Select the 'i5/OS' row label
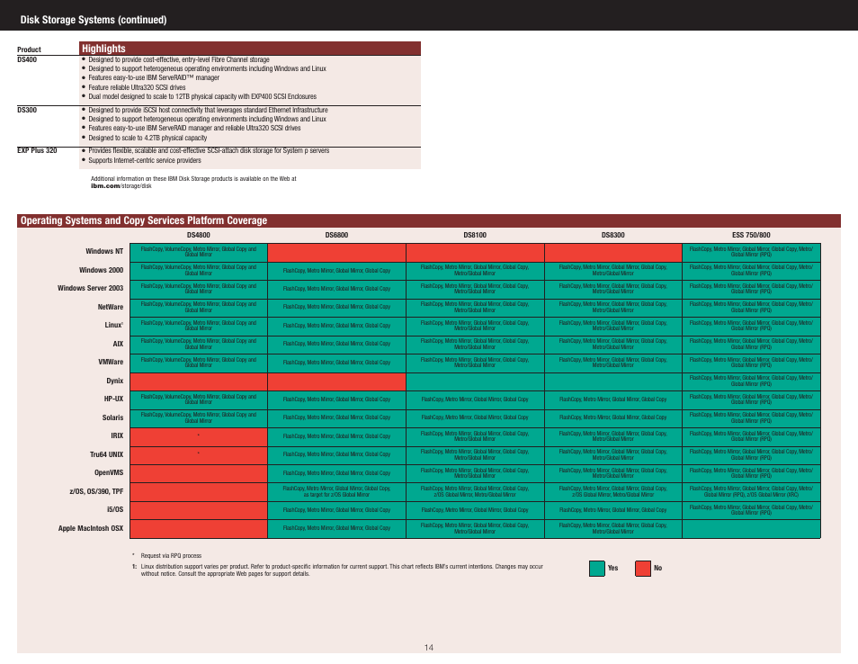Viewport: 858px width, 664px height. tap(115, 509)
